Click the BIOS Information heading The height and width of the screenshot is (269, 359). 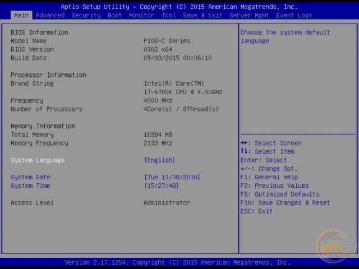39,33
